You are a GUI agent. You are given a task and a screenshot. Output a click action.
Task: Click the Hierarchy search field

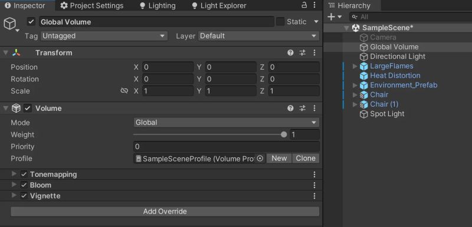[411, 17]
